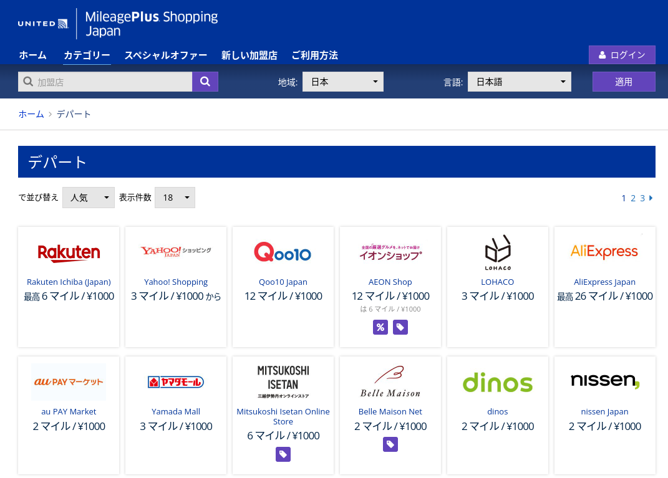Viewport: 668px width, 478px height.
Task: Click the AEON Shop logo image
Action: point(390,252)
